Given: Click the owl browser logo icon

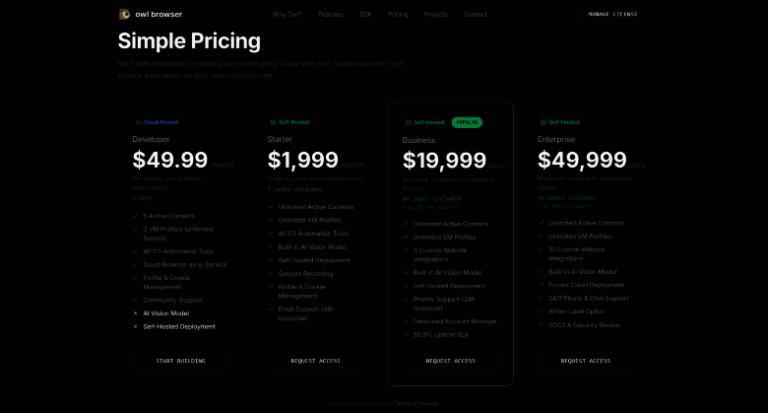Looking at the screenshot, I should 124,14.
